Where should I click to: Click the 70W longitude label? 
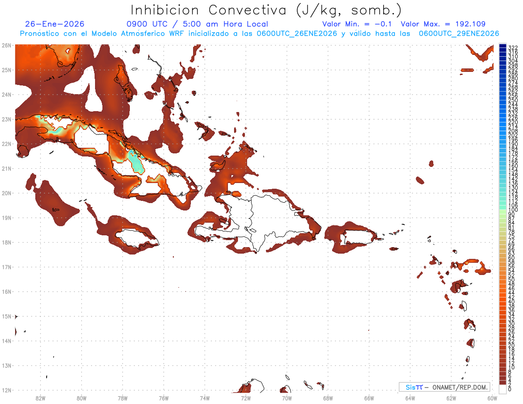[x=287, y=398]
